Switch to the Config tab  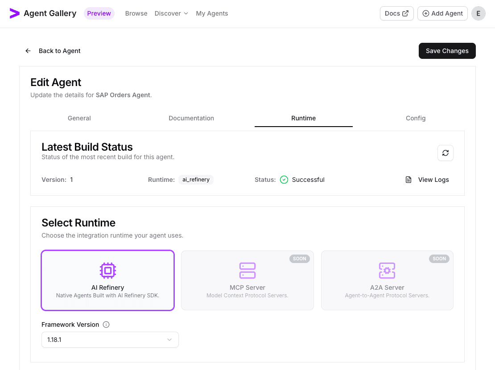[x=416, y=118]
